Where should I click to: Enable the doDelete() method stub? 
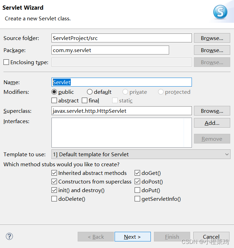54,199
